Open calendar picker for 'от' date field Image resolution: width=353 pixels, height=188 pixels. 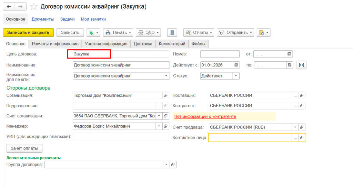(x=289, y=54)
